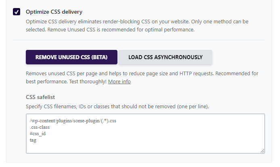Grab the safelist textarea resize handle
This screenshot has width=280, height=167.
[262, 151]
